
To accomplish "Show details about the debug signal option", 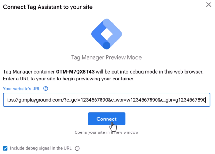I will pyautogui.click(x=77, y=148).
